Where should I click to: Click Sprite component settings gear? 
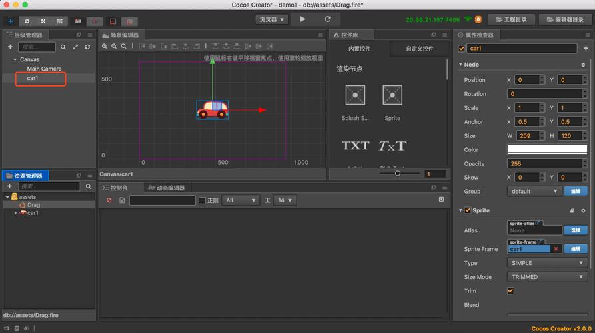583,211
